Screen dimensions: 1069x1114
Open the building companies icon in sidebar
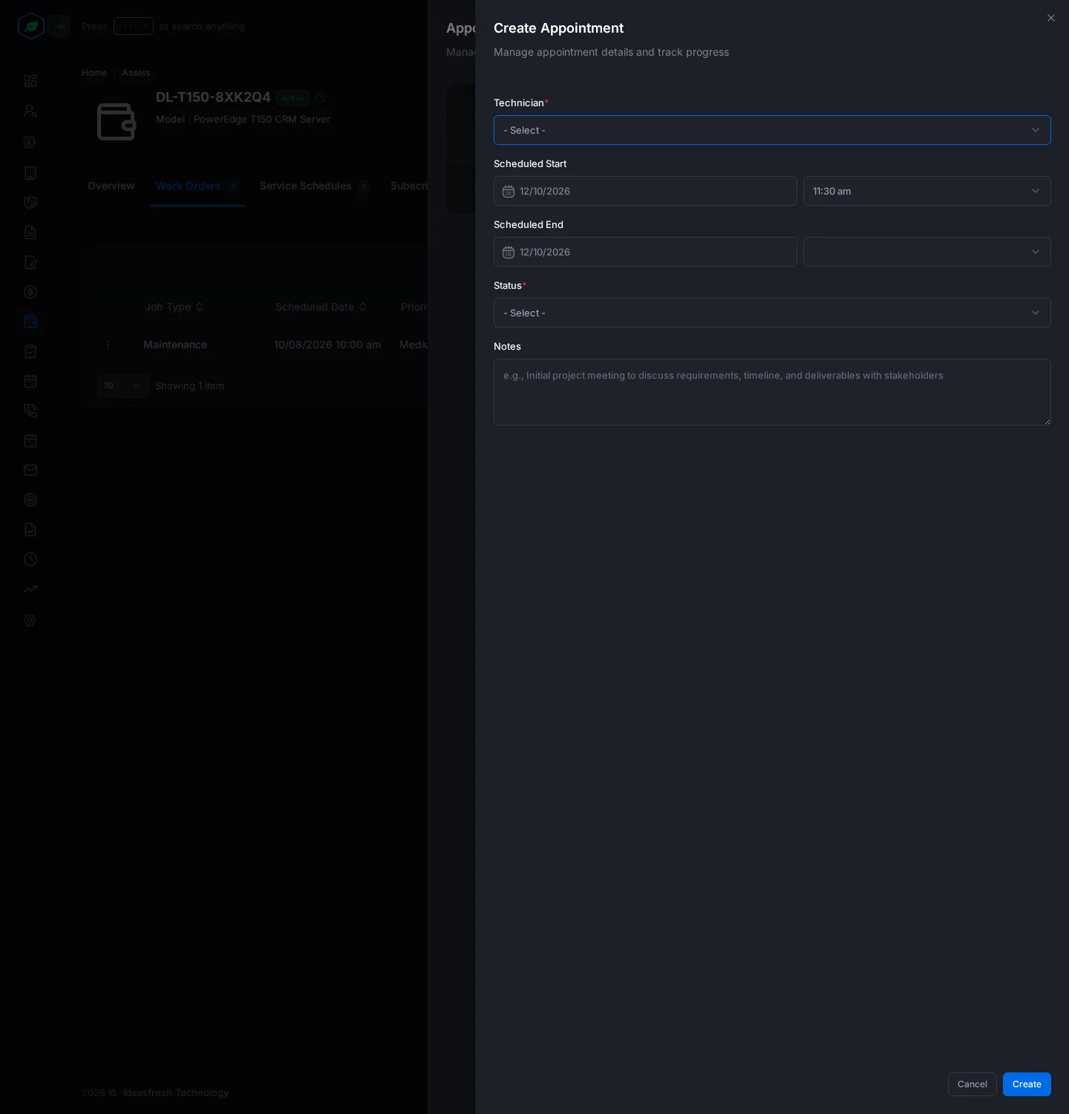point(30,173)
